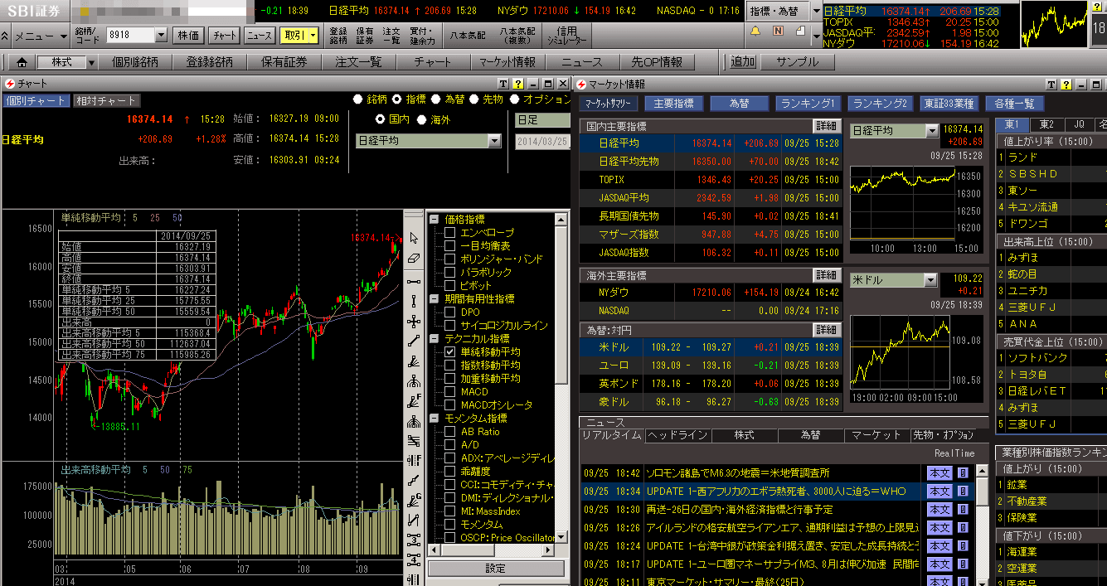The image size is (1107, 586).
Task: Click the orange N news icon
Action: (x=778, y=31)
